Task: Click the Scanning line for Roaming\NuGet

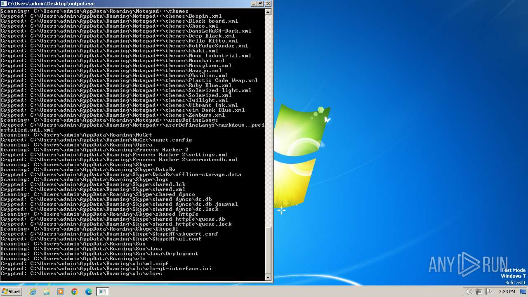Action: click(x=76, y=135)
